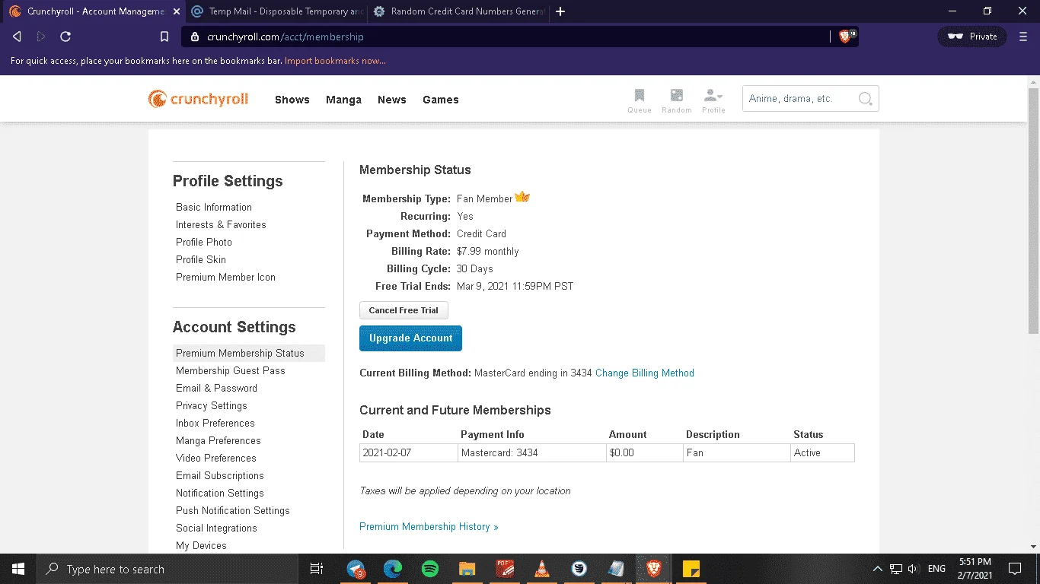Select Premium Membership Status in sidebar
1040x584 pixels.
click(249, 353)
